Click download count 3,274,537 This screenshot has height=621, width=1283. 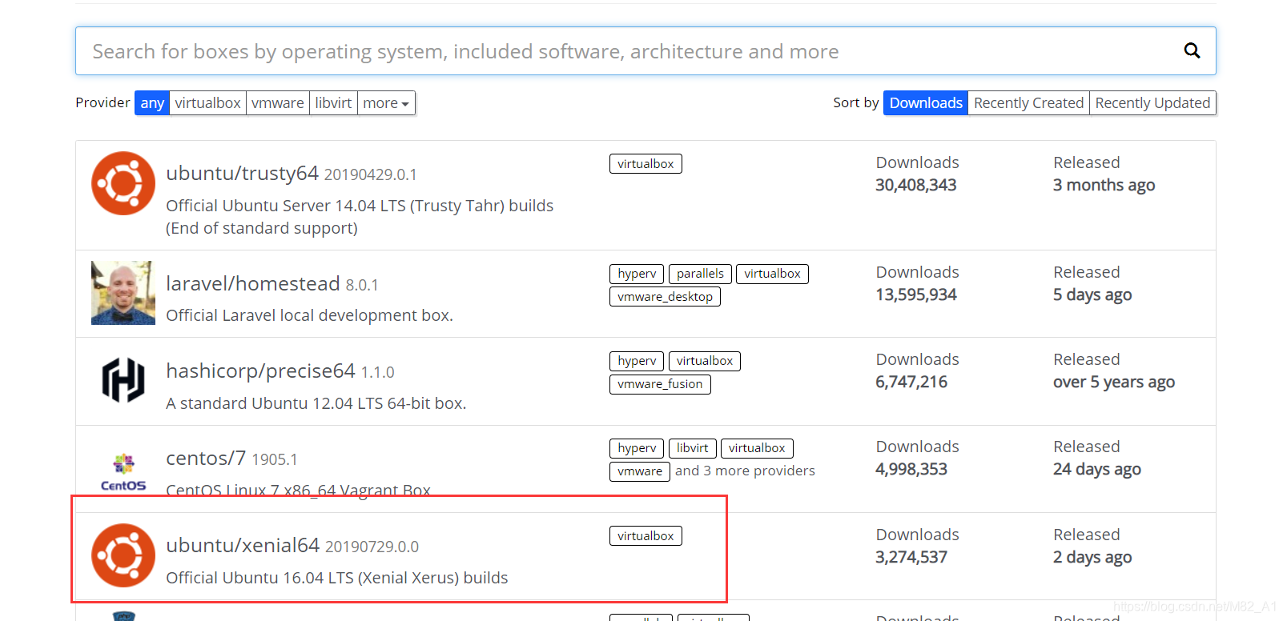(x=911, y=557)
